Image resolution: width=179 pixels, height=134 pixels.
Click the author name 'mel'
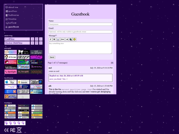pos(50,68)
